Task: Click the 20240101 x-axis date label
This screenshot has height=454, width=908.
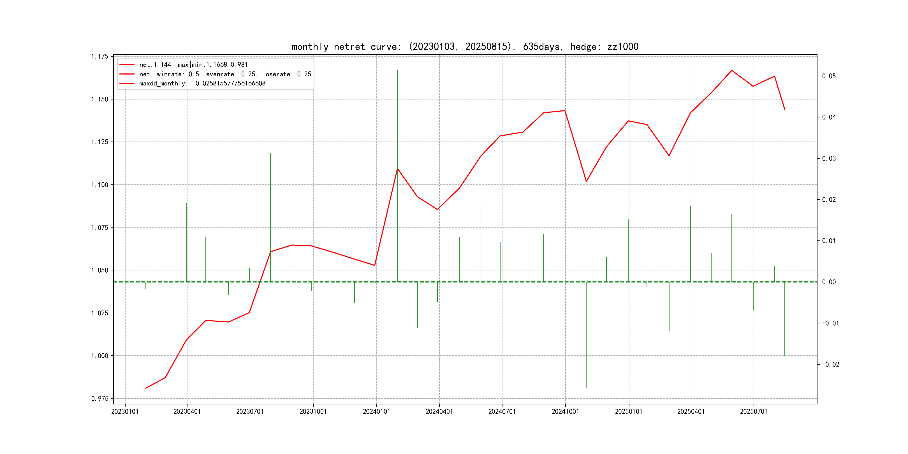Action: pyautogui.click(x=376, y=412)
